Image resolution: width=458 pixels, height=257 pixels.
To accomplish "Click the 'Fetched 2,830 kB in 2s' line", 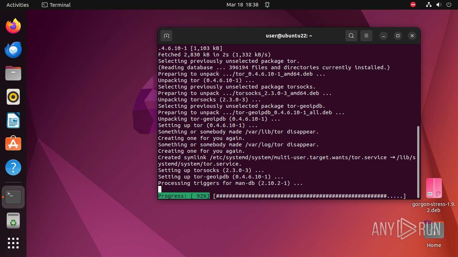I will [x=214, y=55].
